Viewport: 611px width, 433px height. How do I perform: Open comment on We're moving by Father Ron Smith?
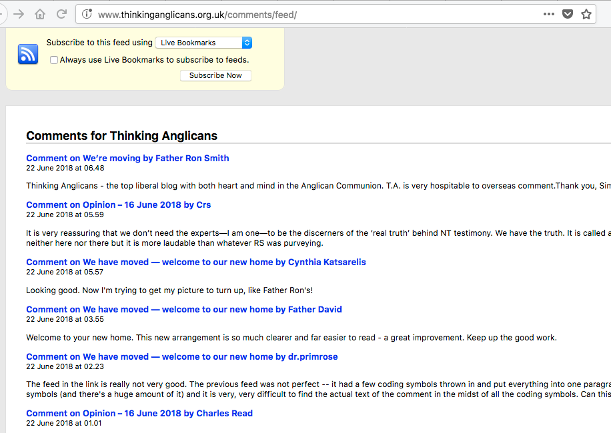(x=127, y=159)
